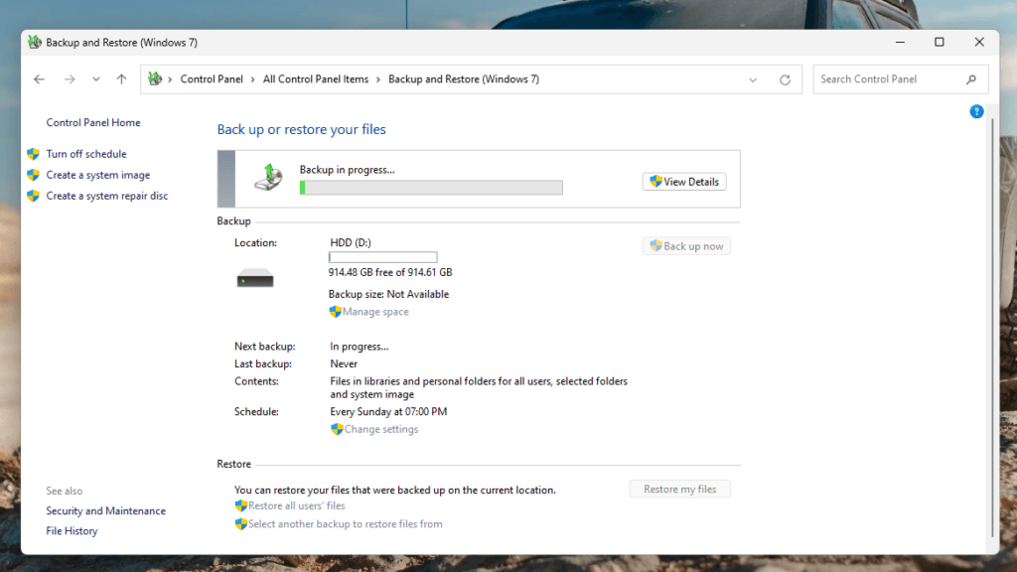1017x572 pixels.
Task: Select All Control Panel Items breadcrumb
Action: click(x=315, y=79)
